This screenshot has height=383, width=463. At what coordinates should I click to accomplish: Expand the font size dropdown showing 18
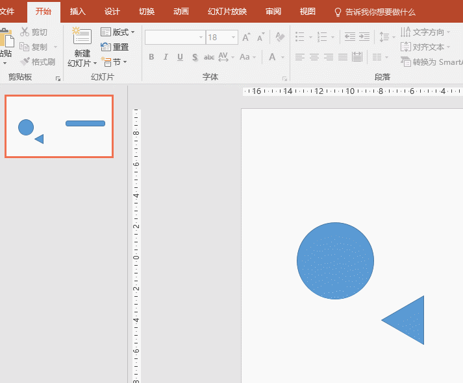[x=234, y=38]
